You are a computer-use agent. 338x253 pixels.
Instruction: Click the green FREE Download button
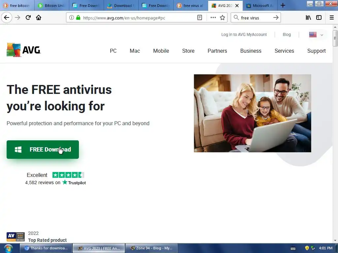point(43,150)
